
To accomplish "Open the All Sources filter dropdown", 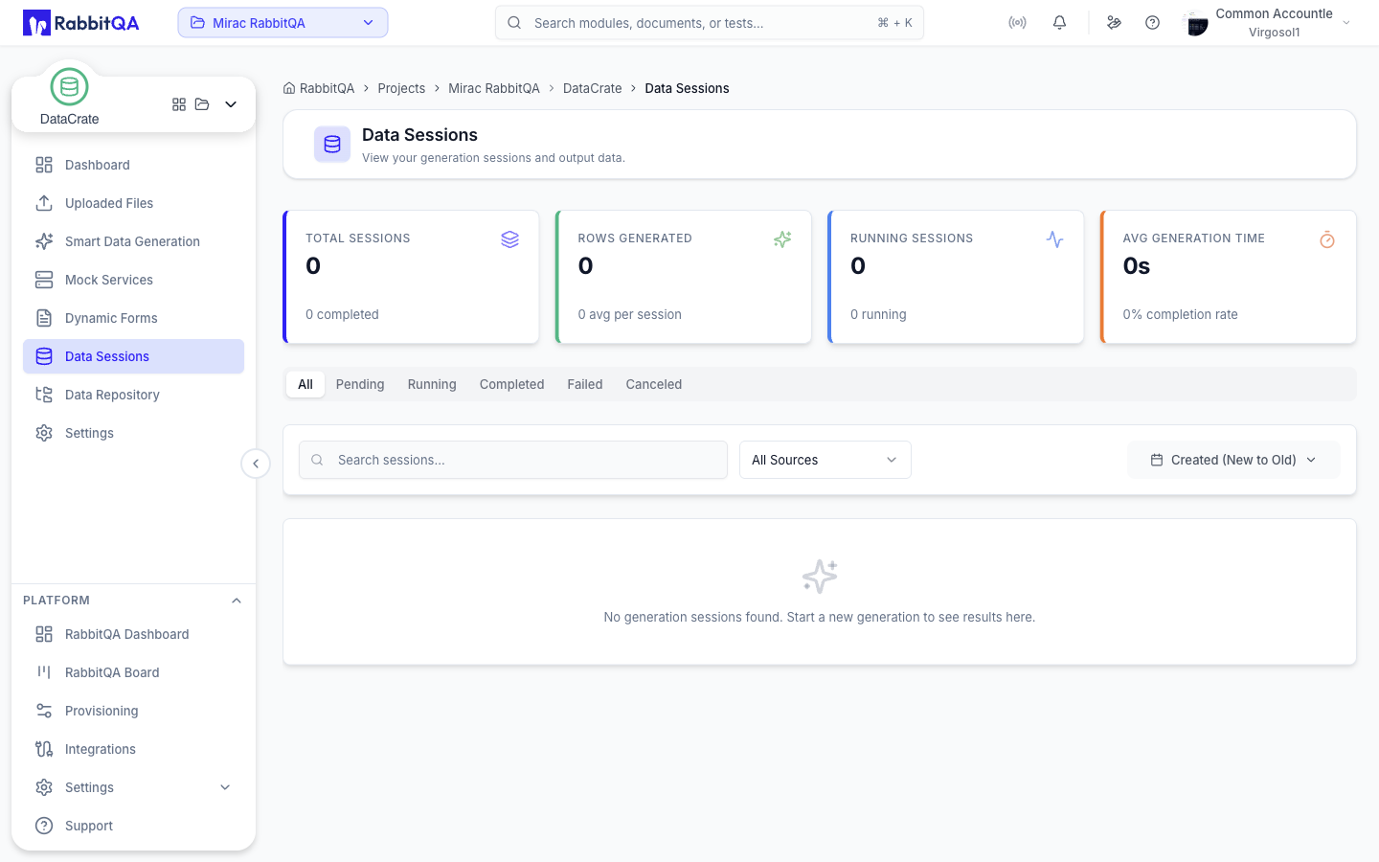I will [x=825, y=460].
